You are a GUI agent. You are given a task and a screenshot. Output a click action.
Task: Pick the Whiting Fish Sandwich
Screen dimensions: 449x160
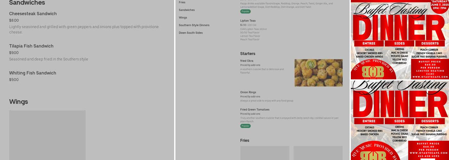tap(33, 73)
